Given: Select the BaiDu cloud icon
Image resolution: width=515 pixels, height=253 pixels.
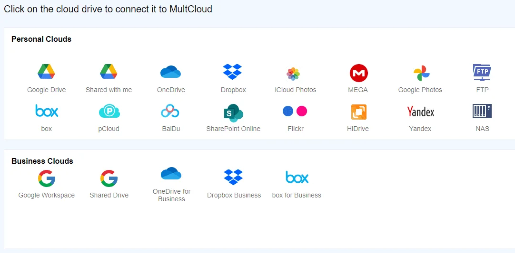Looking at the screenshot, I should coord(170,111).
